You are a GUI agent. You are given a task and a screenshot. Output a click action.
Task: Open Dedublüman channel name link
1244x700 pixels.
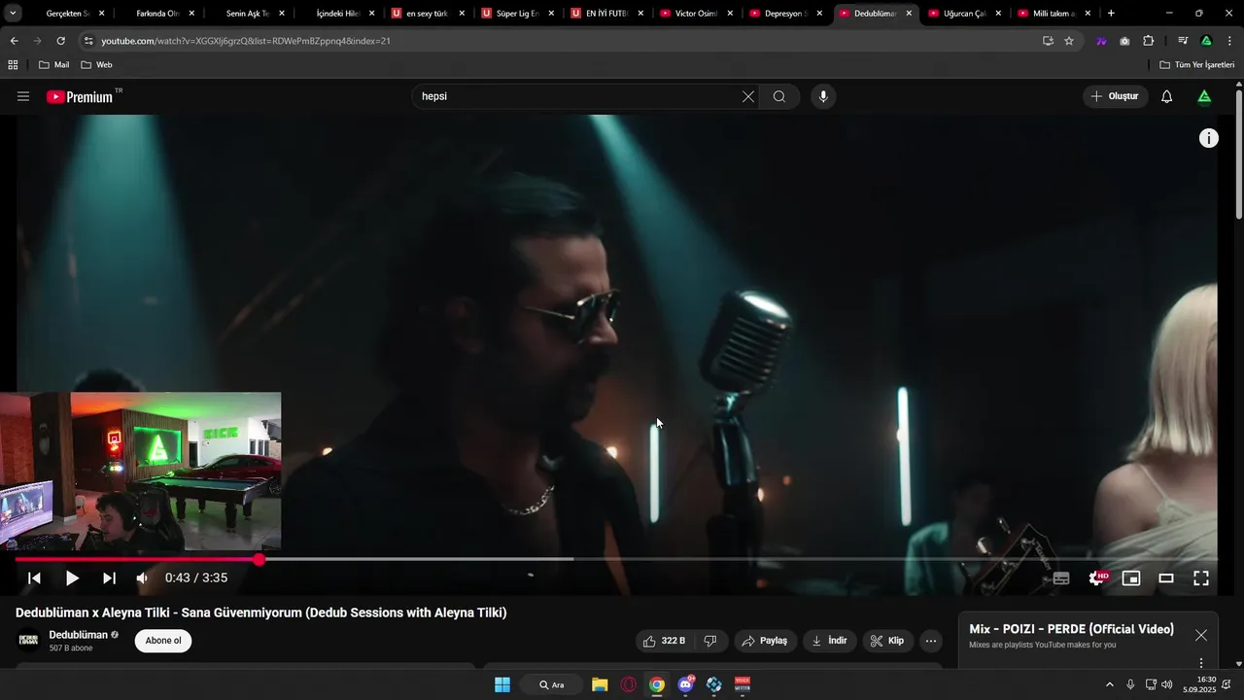click(79, 635)
